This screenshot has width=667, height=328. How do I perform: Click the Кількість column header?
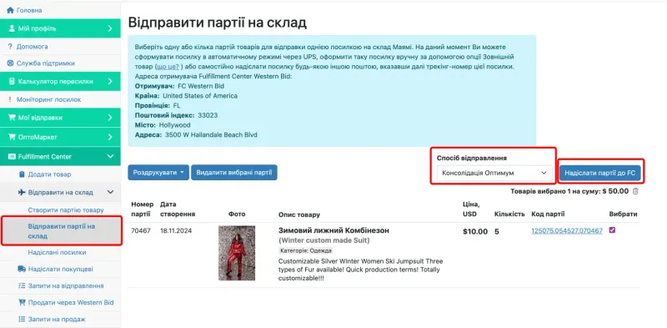509,214
